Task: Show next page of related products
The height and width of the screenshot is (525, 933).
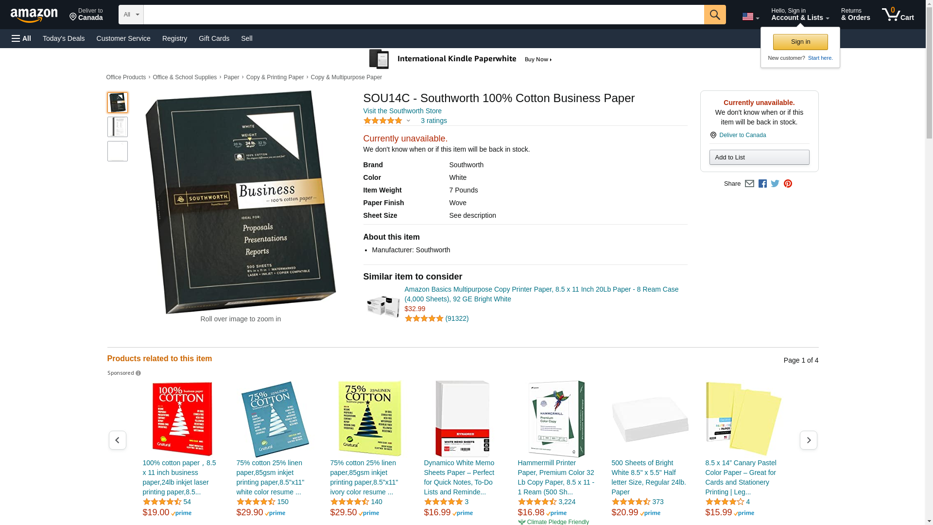Action: [x=809, y=440]
